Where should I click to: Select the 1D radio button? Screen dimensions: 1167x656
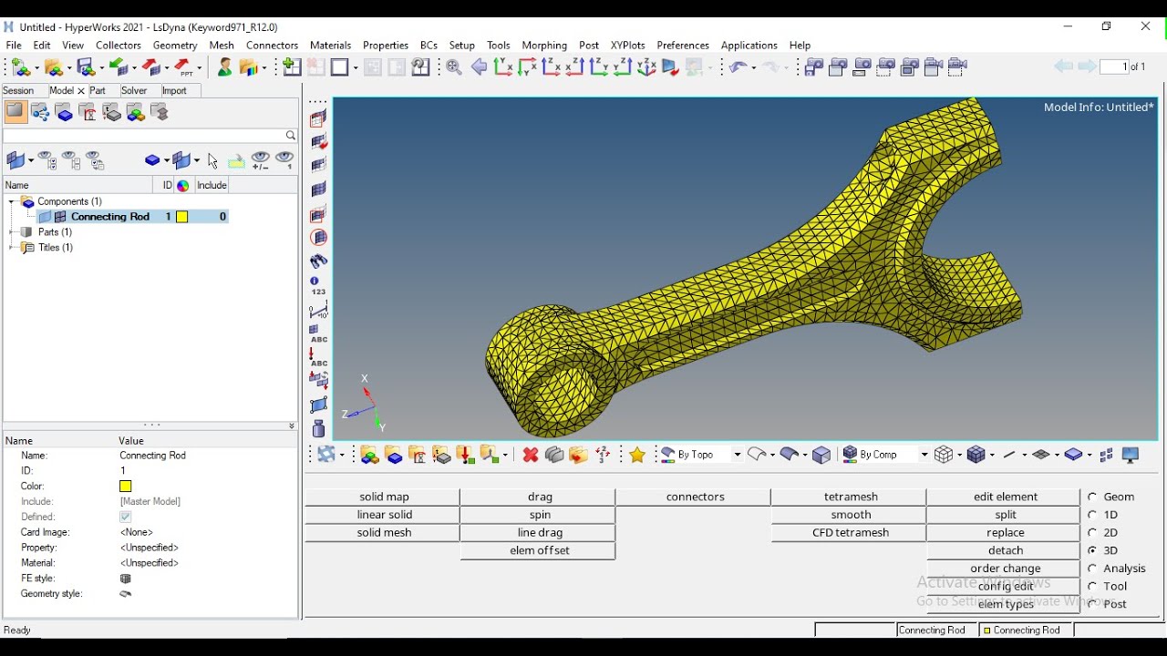[x=1092, y=515]
